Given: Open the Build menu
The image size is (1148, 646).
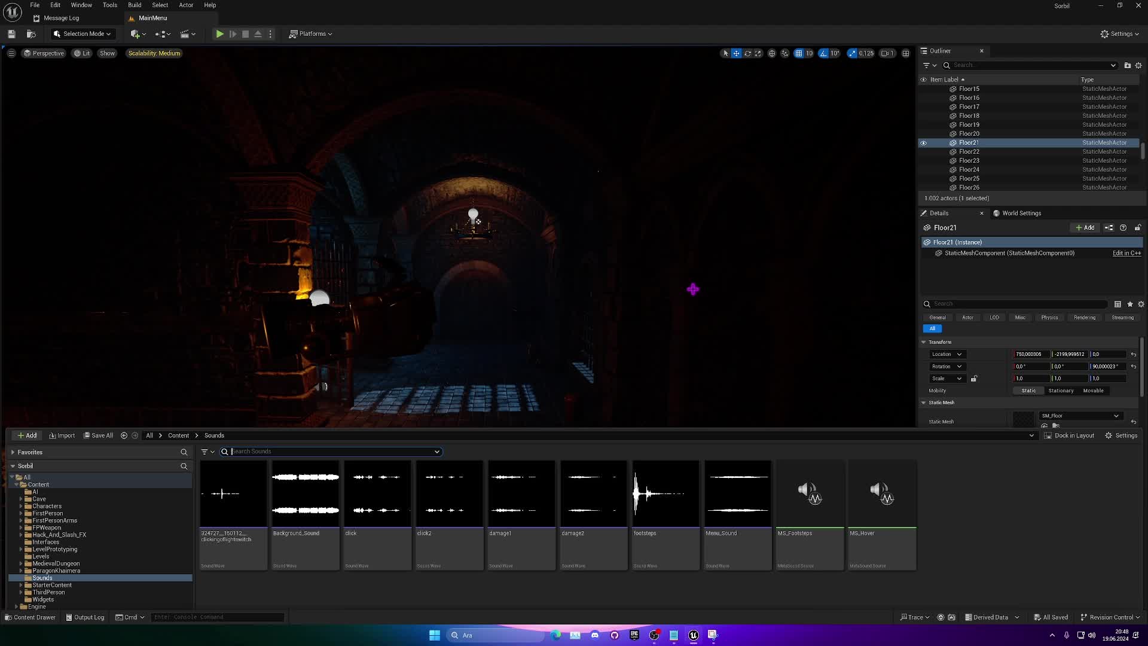Looking at the screenshot, I should pos(135,5).
